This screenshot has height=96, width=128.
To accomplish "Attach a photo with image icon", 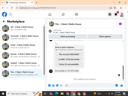I will pos(53,85).
